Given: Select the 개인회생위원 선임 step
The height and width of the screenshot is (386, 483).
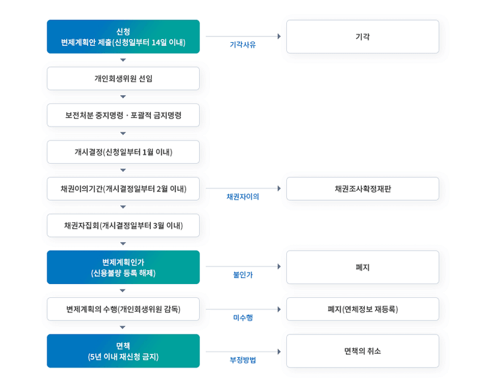Looking at the screenshot, I should 123,79.
